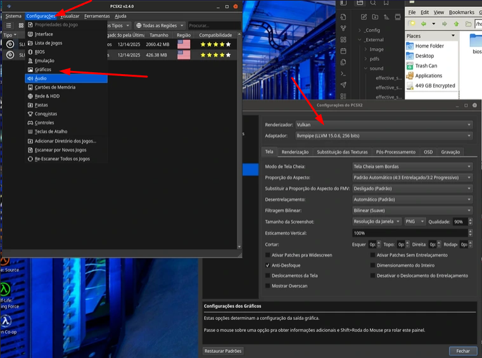Toggle the Mostrar Overscan checkbox

click(268, 286)
